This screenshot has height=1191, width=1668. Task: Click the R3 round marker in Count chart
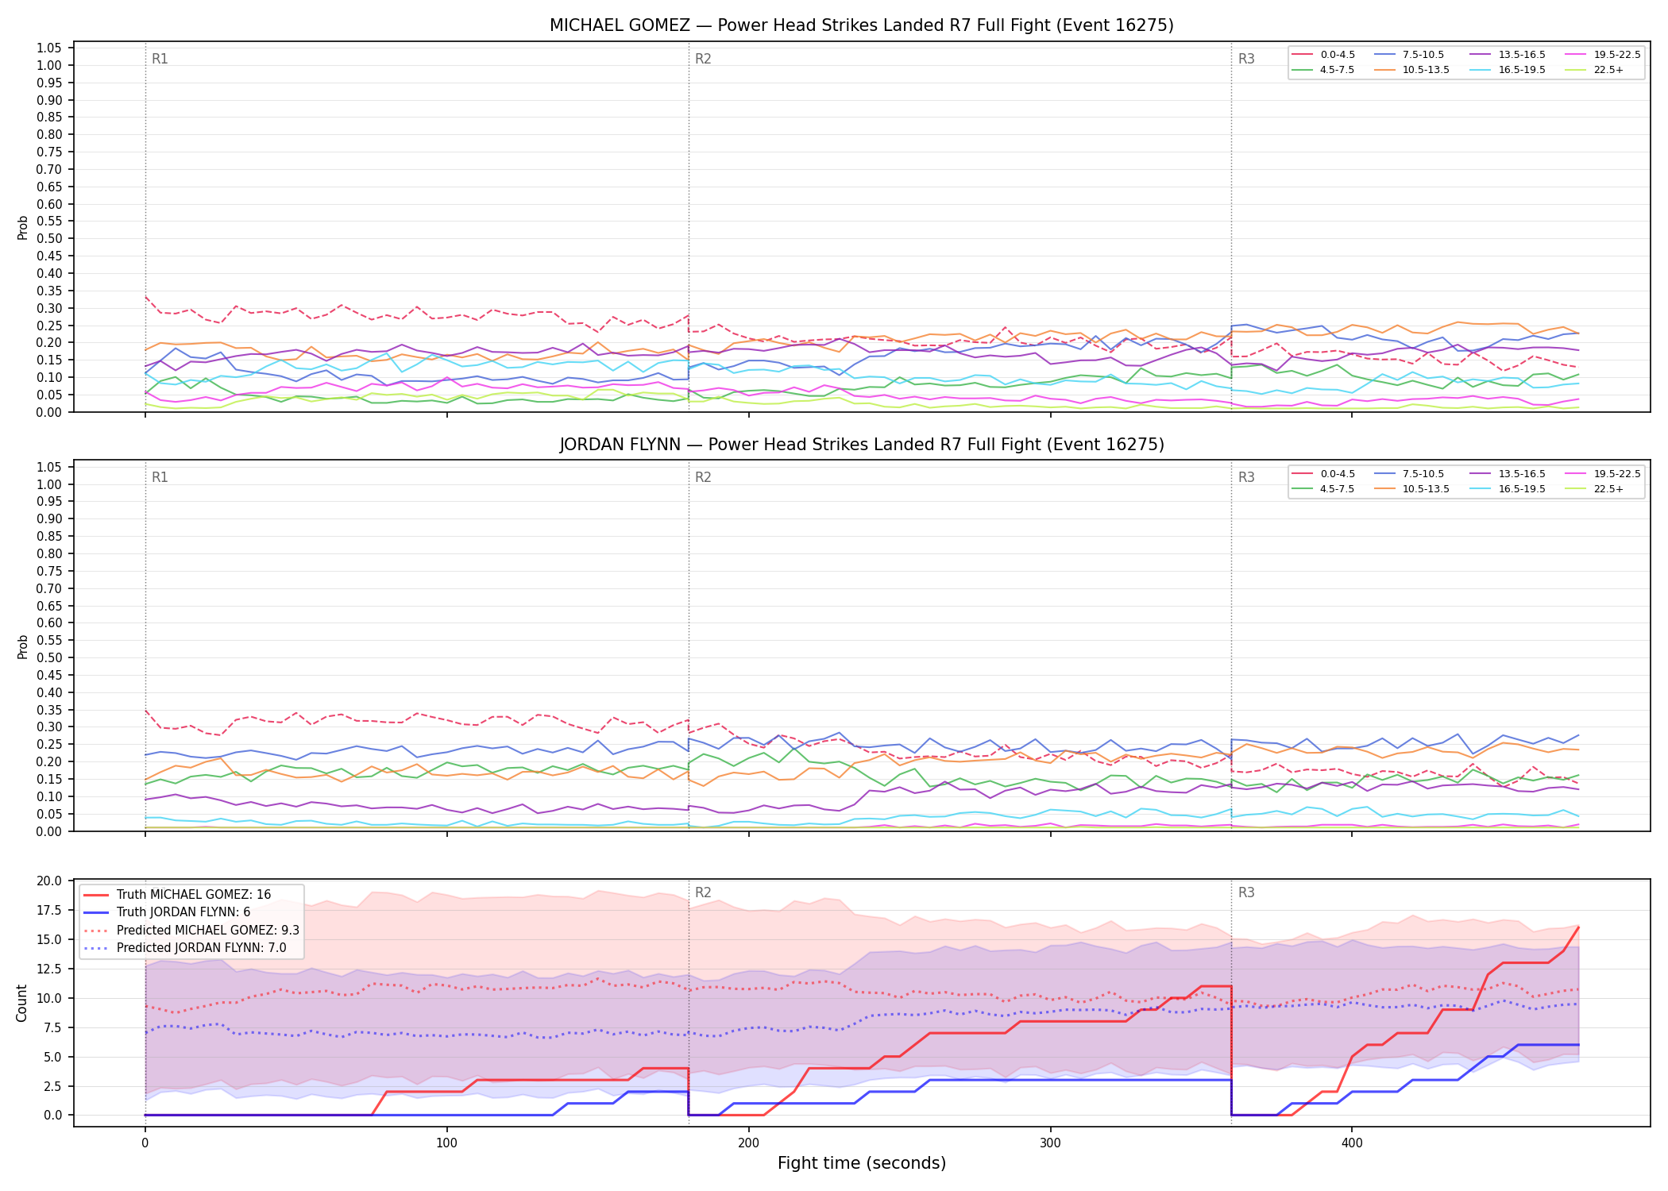tap(1246, 892)
